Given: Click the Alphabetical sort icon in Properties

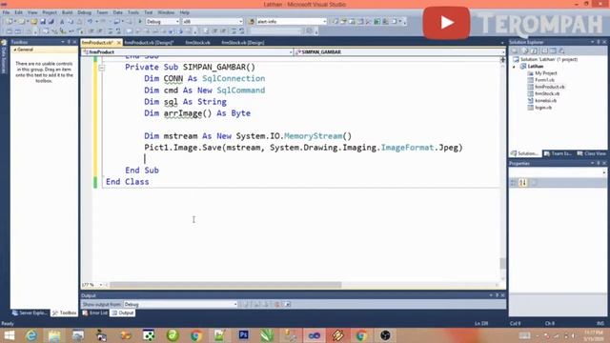Looking at the screenshot, I should click(523, 182).
